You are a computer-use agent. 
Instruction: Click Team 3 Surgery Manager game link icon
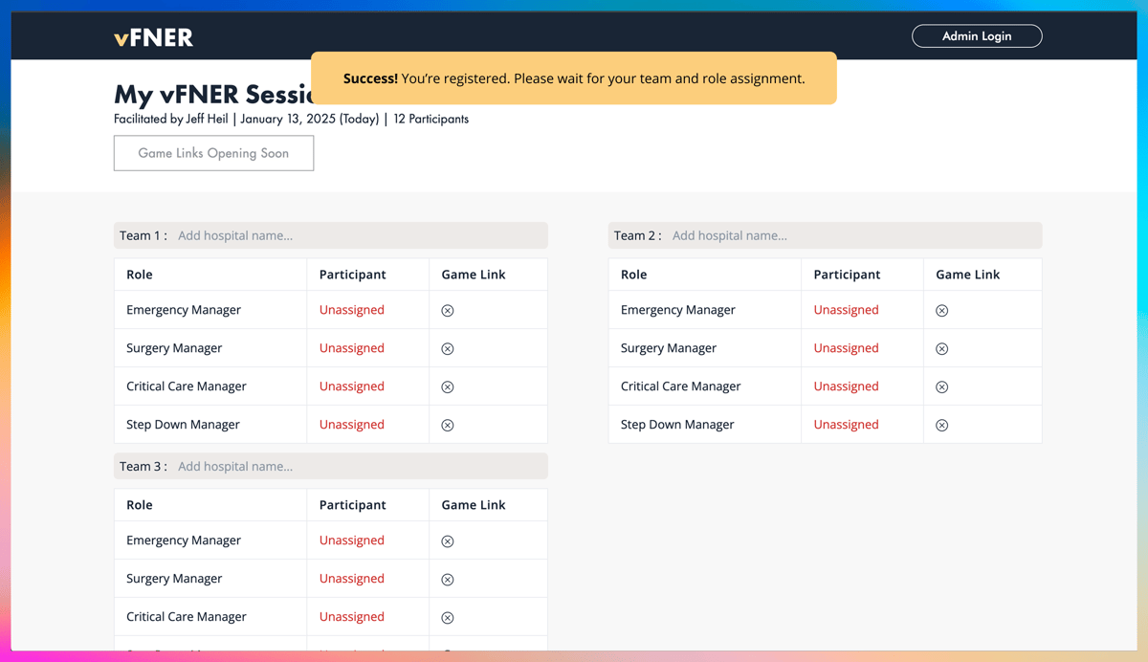448,580
